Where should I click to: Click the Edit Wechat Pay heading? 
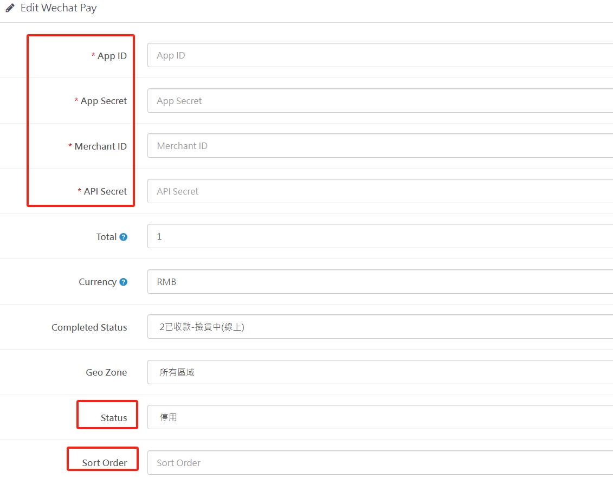click(58, 8)
